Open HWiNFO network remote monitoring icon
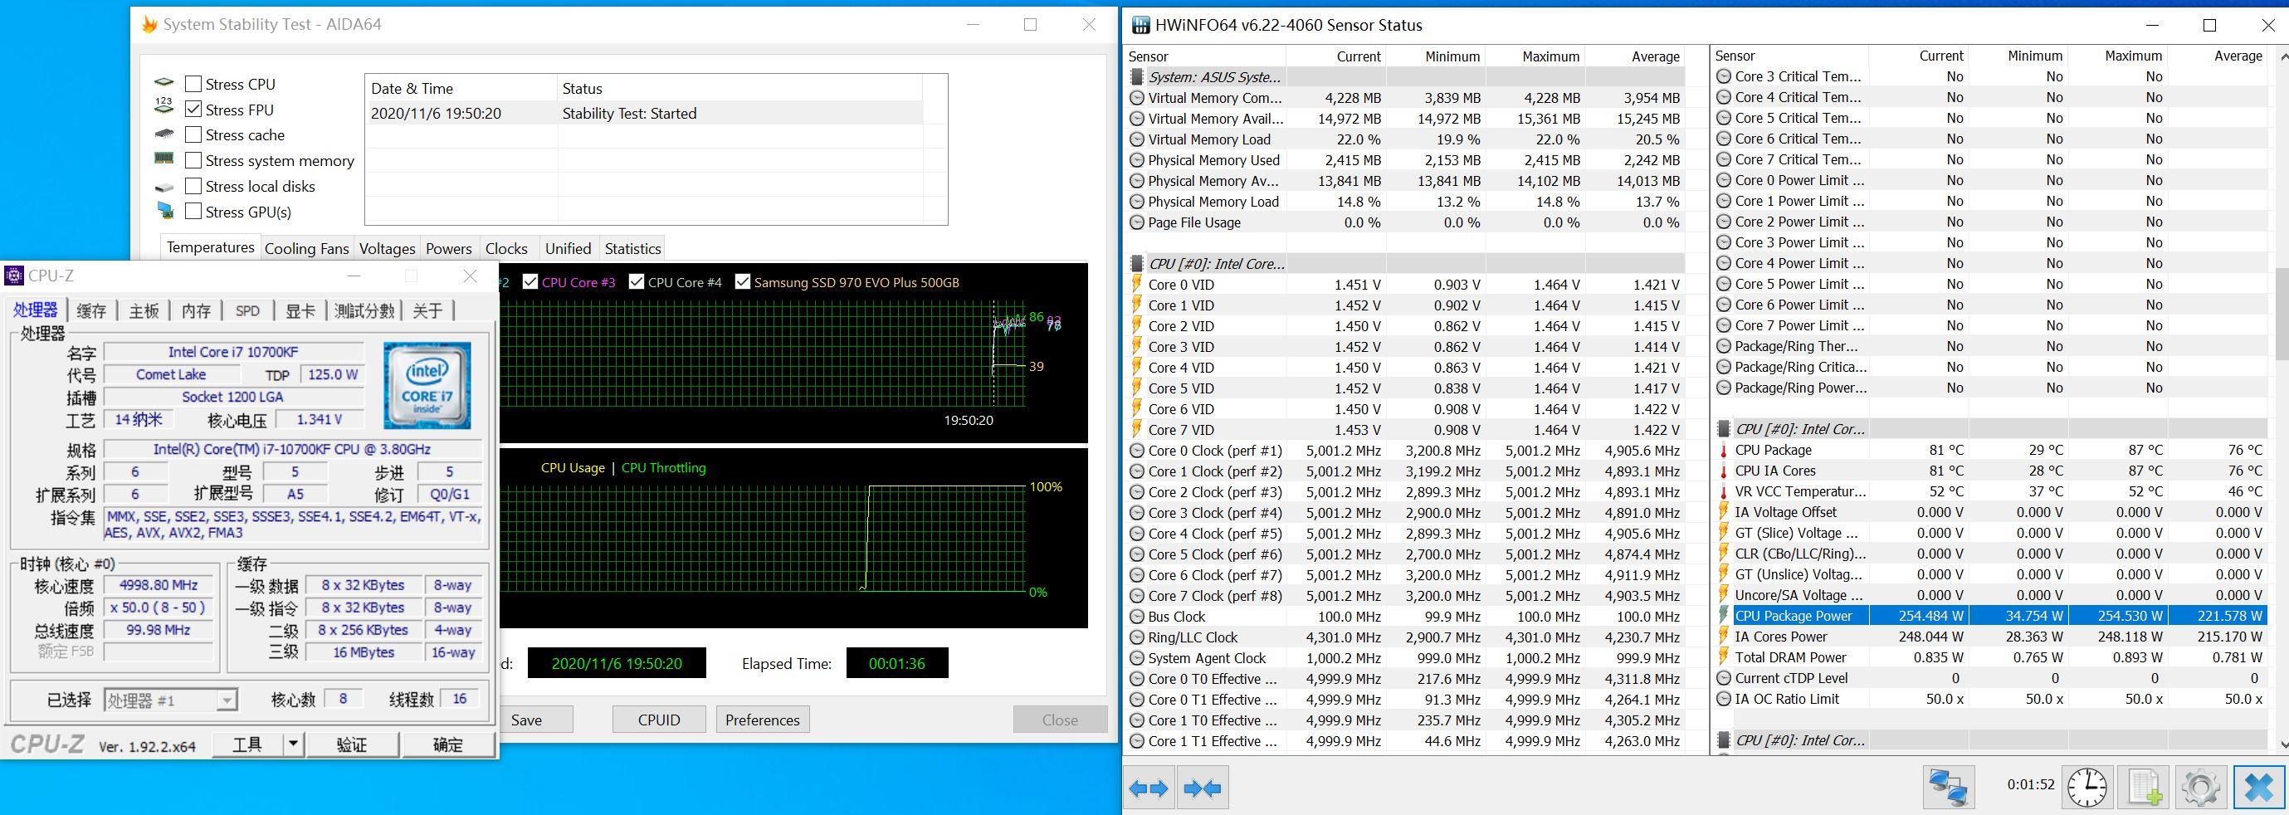The height and width of the screenshot is (815, 2289). pyautogui.click(x=1950, y=788)
